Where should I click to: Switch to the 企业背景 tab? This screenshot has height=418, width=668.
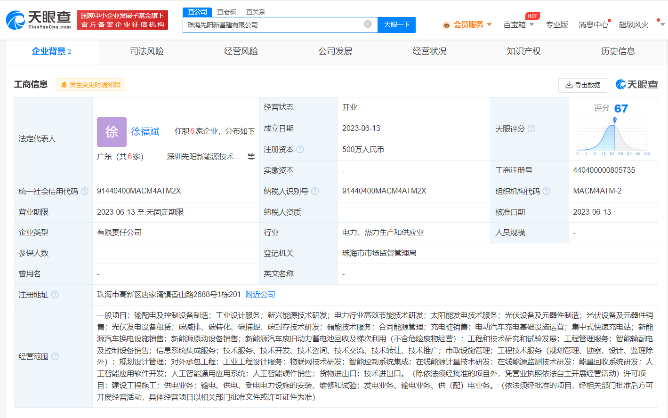(x=52, y=51)
